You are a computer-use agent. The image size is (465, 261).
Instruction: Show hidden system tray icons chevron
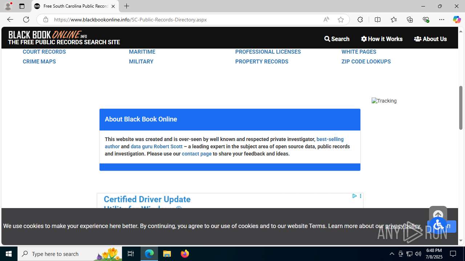(x=392, y=254)
